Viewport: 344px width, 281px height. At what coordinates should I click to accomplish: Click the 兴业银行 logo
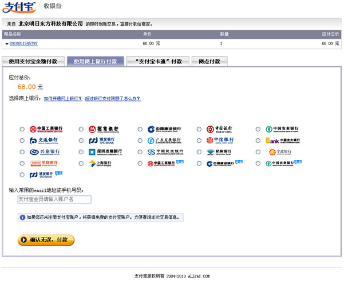(x=45, y=152)
